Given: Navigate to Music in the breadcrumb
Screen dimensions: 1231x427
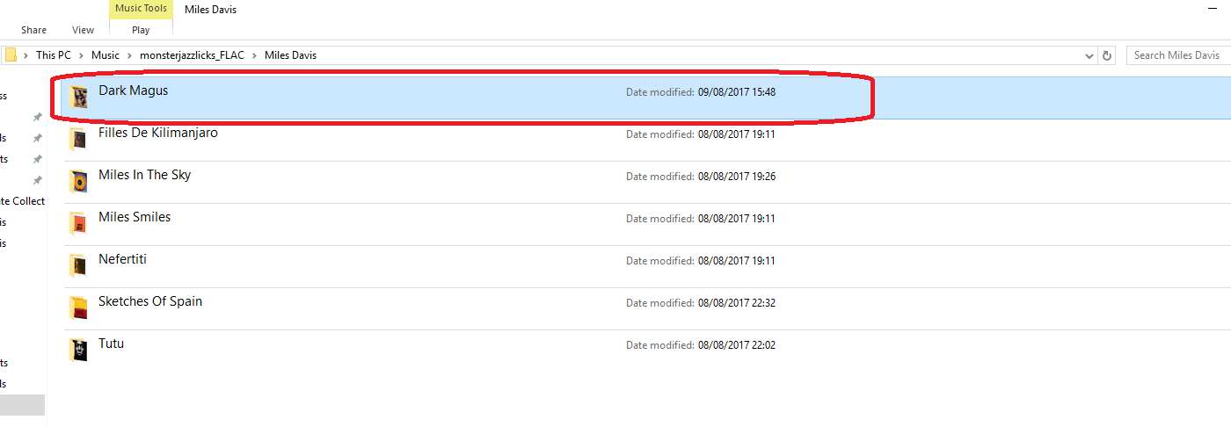Looking at the screenshot, I should pos(106,55).
